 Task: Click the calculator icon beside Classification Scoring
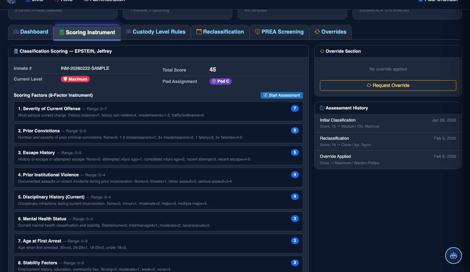tap(16, 51)
